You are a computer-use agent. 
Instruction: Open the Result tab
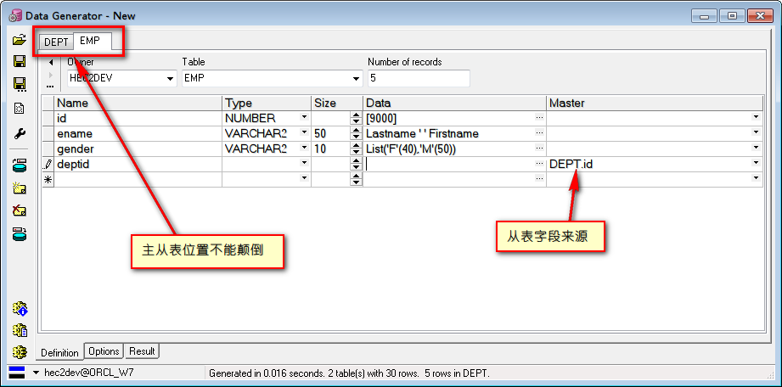coord(142,351)
